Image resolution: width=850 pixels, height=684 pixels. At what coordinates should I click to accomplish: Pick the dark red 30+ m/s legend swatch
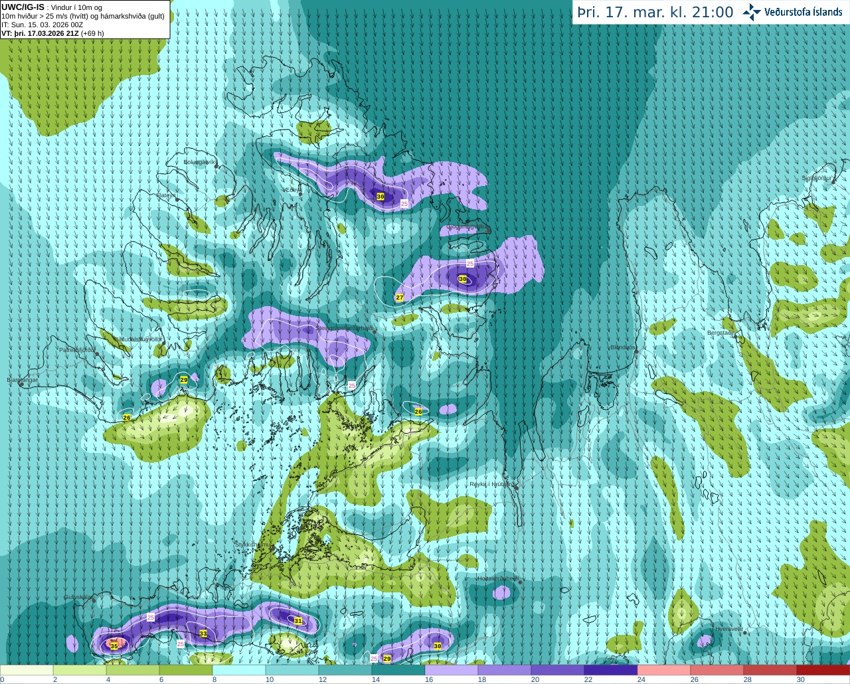(x=823, y=670)
